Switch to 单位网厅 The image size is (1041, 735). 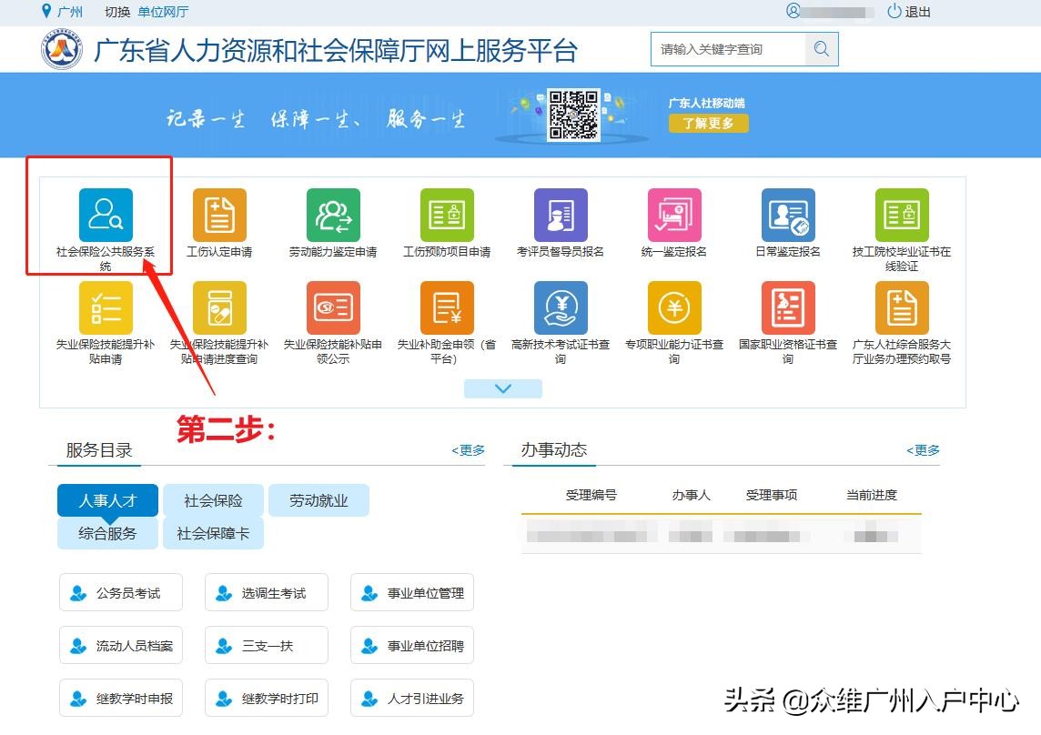163,12
